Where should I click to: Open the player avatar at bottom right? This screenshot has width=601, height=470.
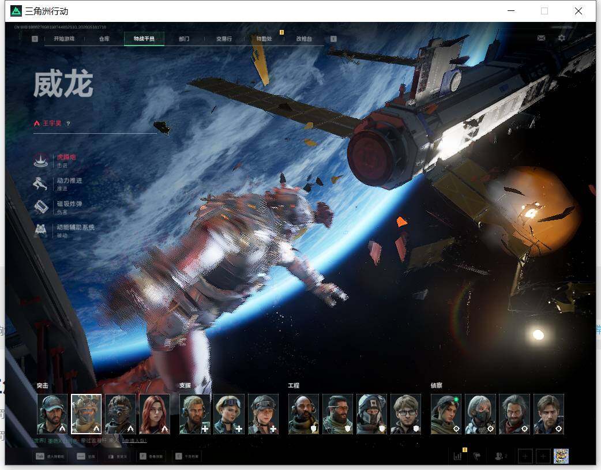(x=561, y=456)
